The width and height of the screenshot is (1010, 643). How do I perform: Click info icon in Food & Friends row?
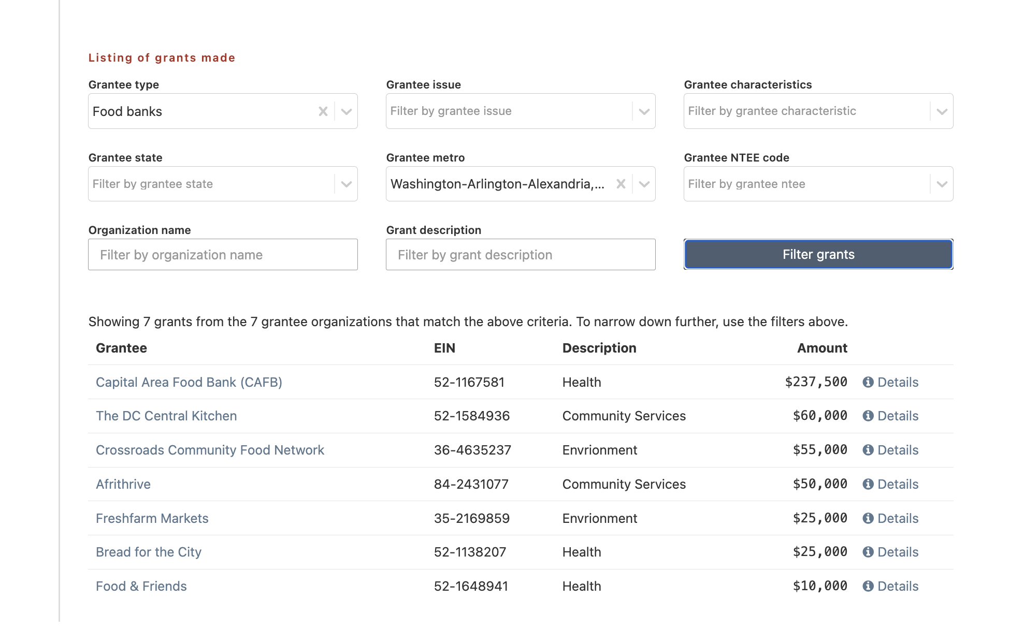pyautogui.click(x=868, y=586)
